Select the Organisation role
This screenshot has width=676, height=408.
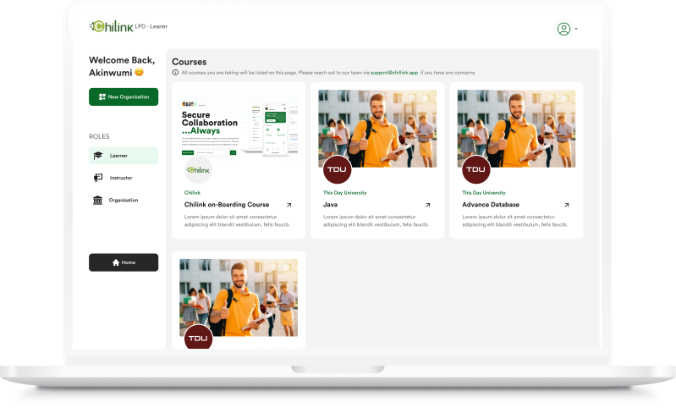point(124,200)
